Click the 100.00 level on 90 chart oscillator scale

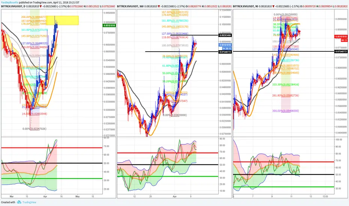tap(339, 140)
